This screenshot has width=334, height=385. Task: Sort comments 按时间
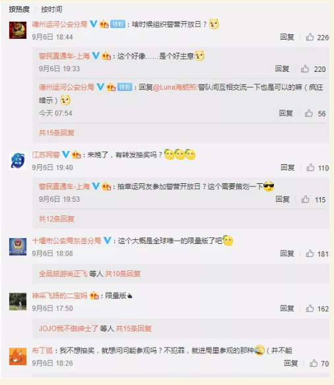point(51,9)
